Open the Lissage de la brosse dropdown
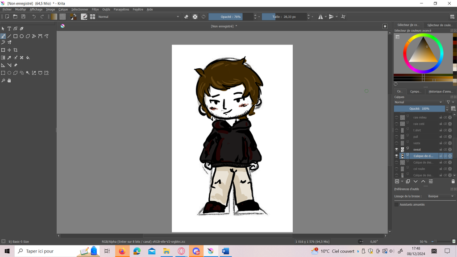Image resolution: width=457 pixels, height=257 pixels. pyautogui.click(x=440, y=196)
